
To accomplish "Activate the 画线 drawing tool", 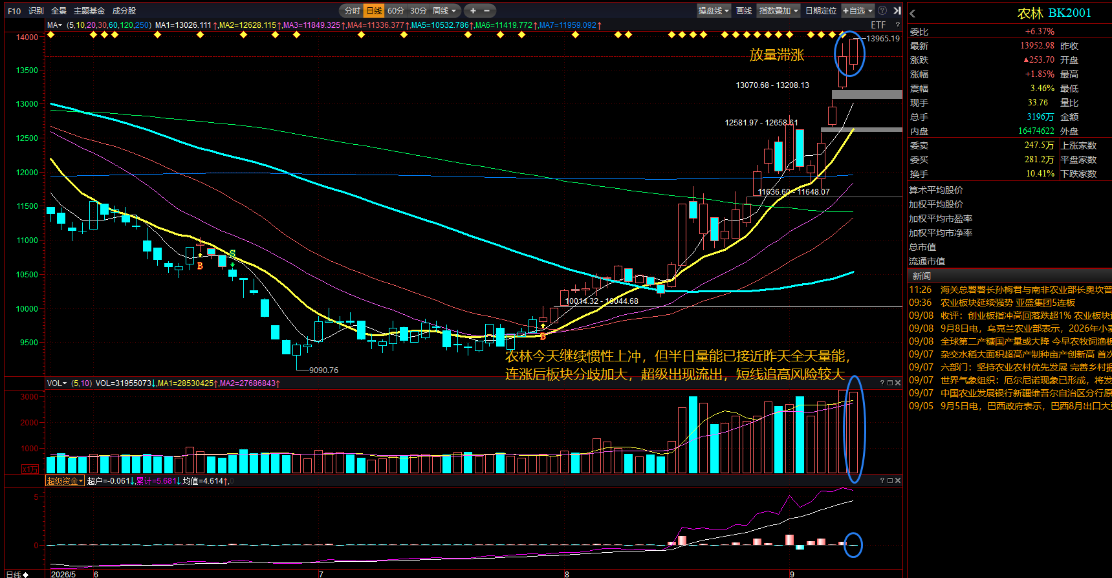I will 744,10.
